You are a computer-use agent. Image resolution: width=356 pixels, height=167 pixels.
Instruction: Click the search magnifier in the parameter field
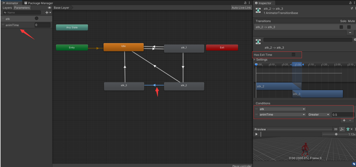(5, 13)
